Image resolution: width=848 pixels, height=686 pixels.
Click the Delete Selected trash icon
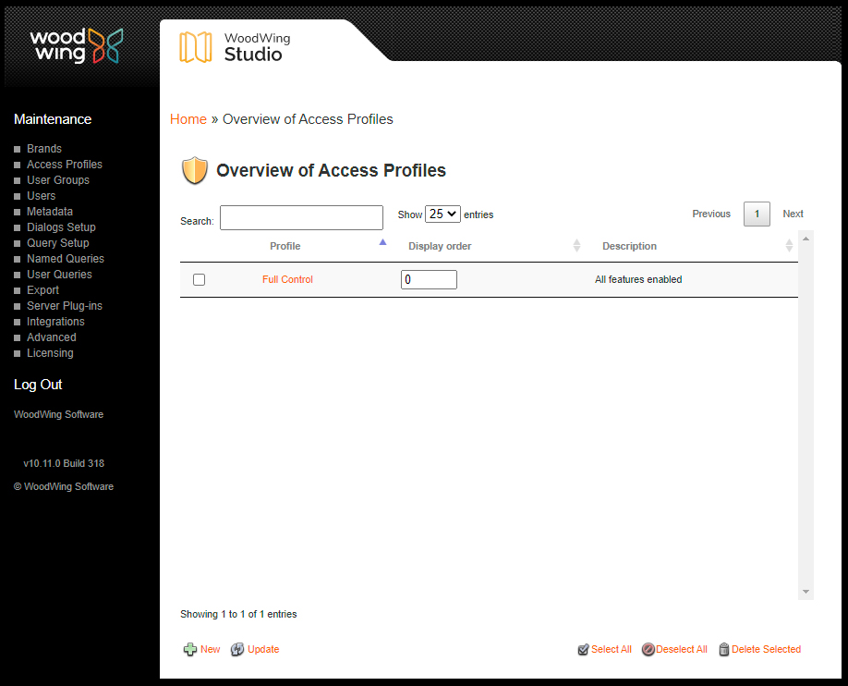click(x=724, y=650)
